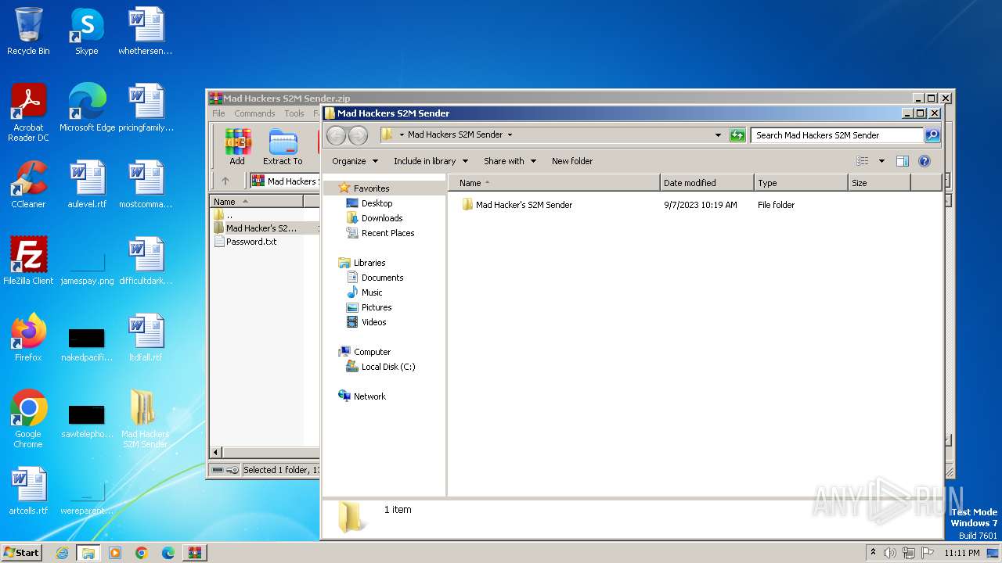Screen dimensions: 1002x563
Task: Click the Explorer Back navigation button
Action: click(336, 135)
